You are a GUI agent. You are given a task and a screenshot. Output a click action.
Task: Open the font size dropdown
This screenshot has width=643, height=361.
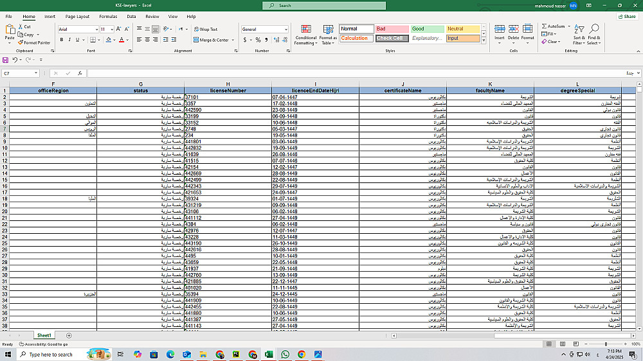111,30
